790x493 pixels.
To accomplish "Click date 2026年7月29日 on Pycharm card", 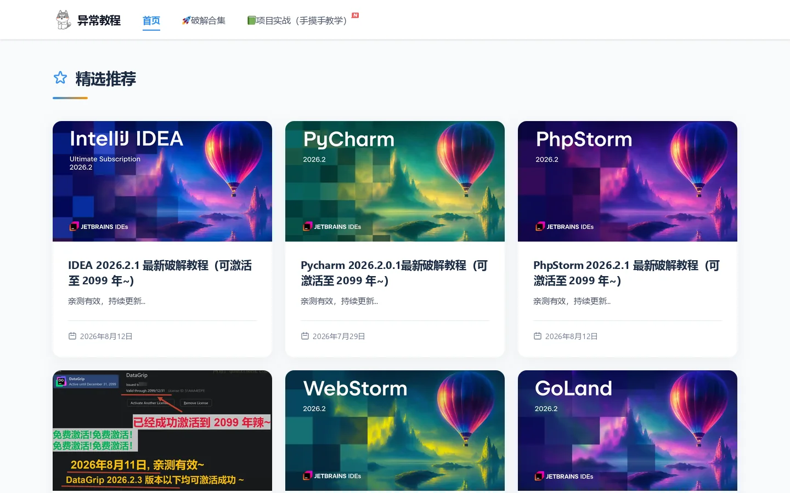I will click(339, 336).
